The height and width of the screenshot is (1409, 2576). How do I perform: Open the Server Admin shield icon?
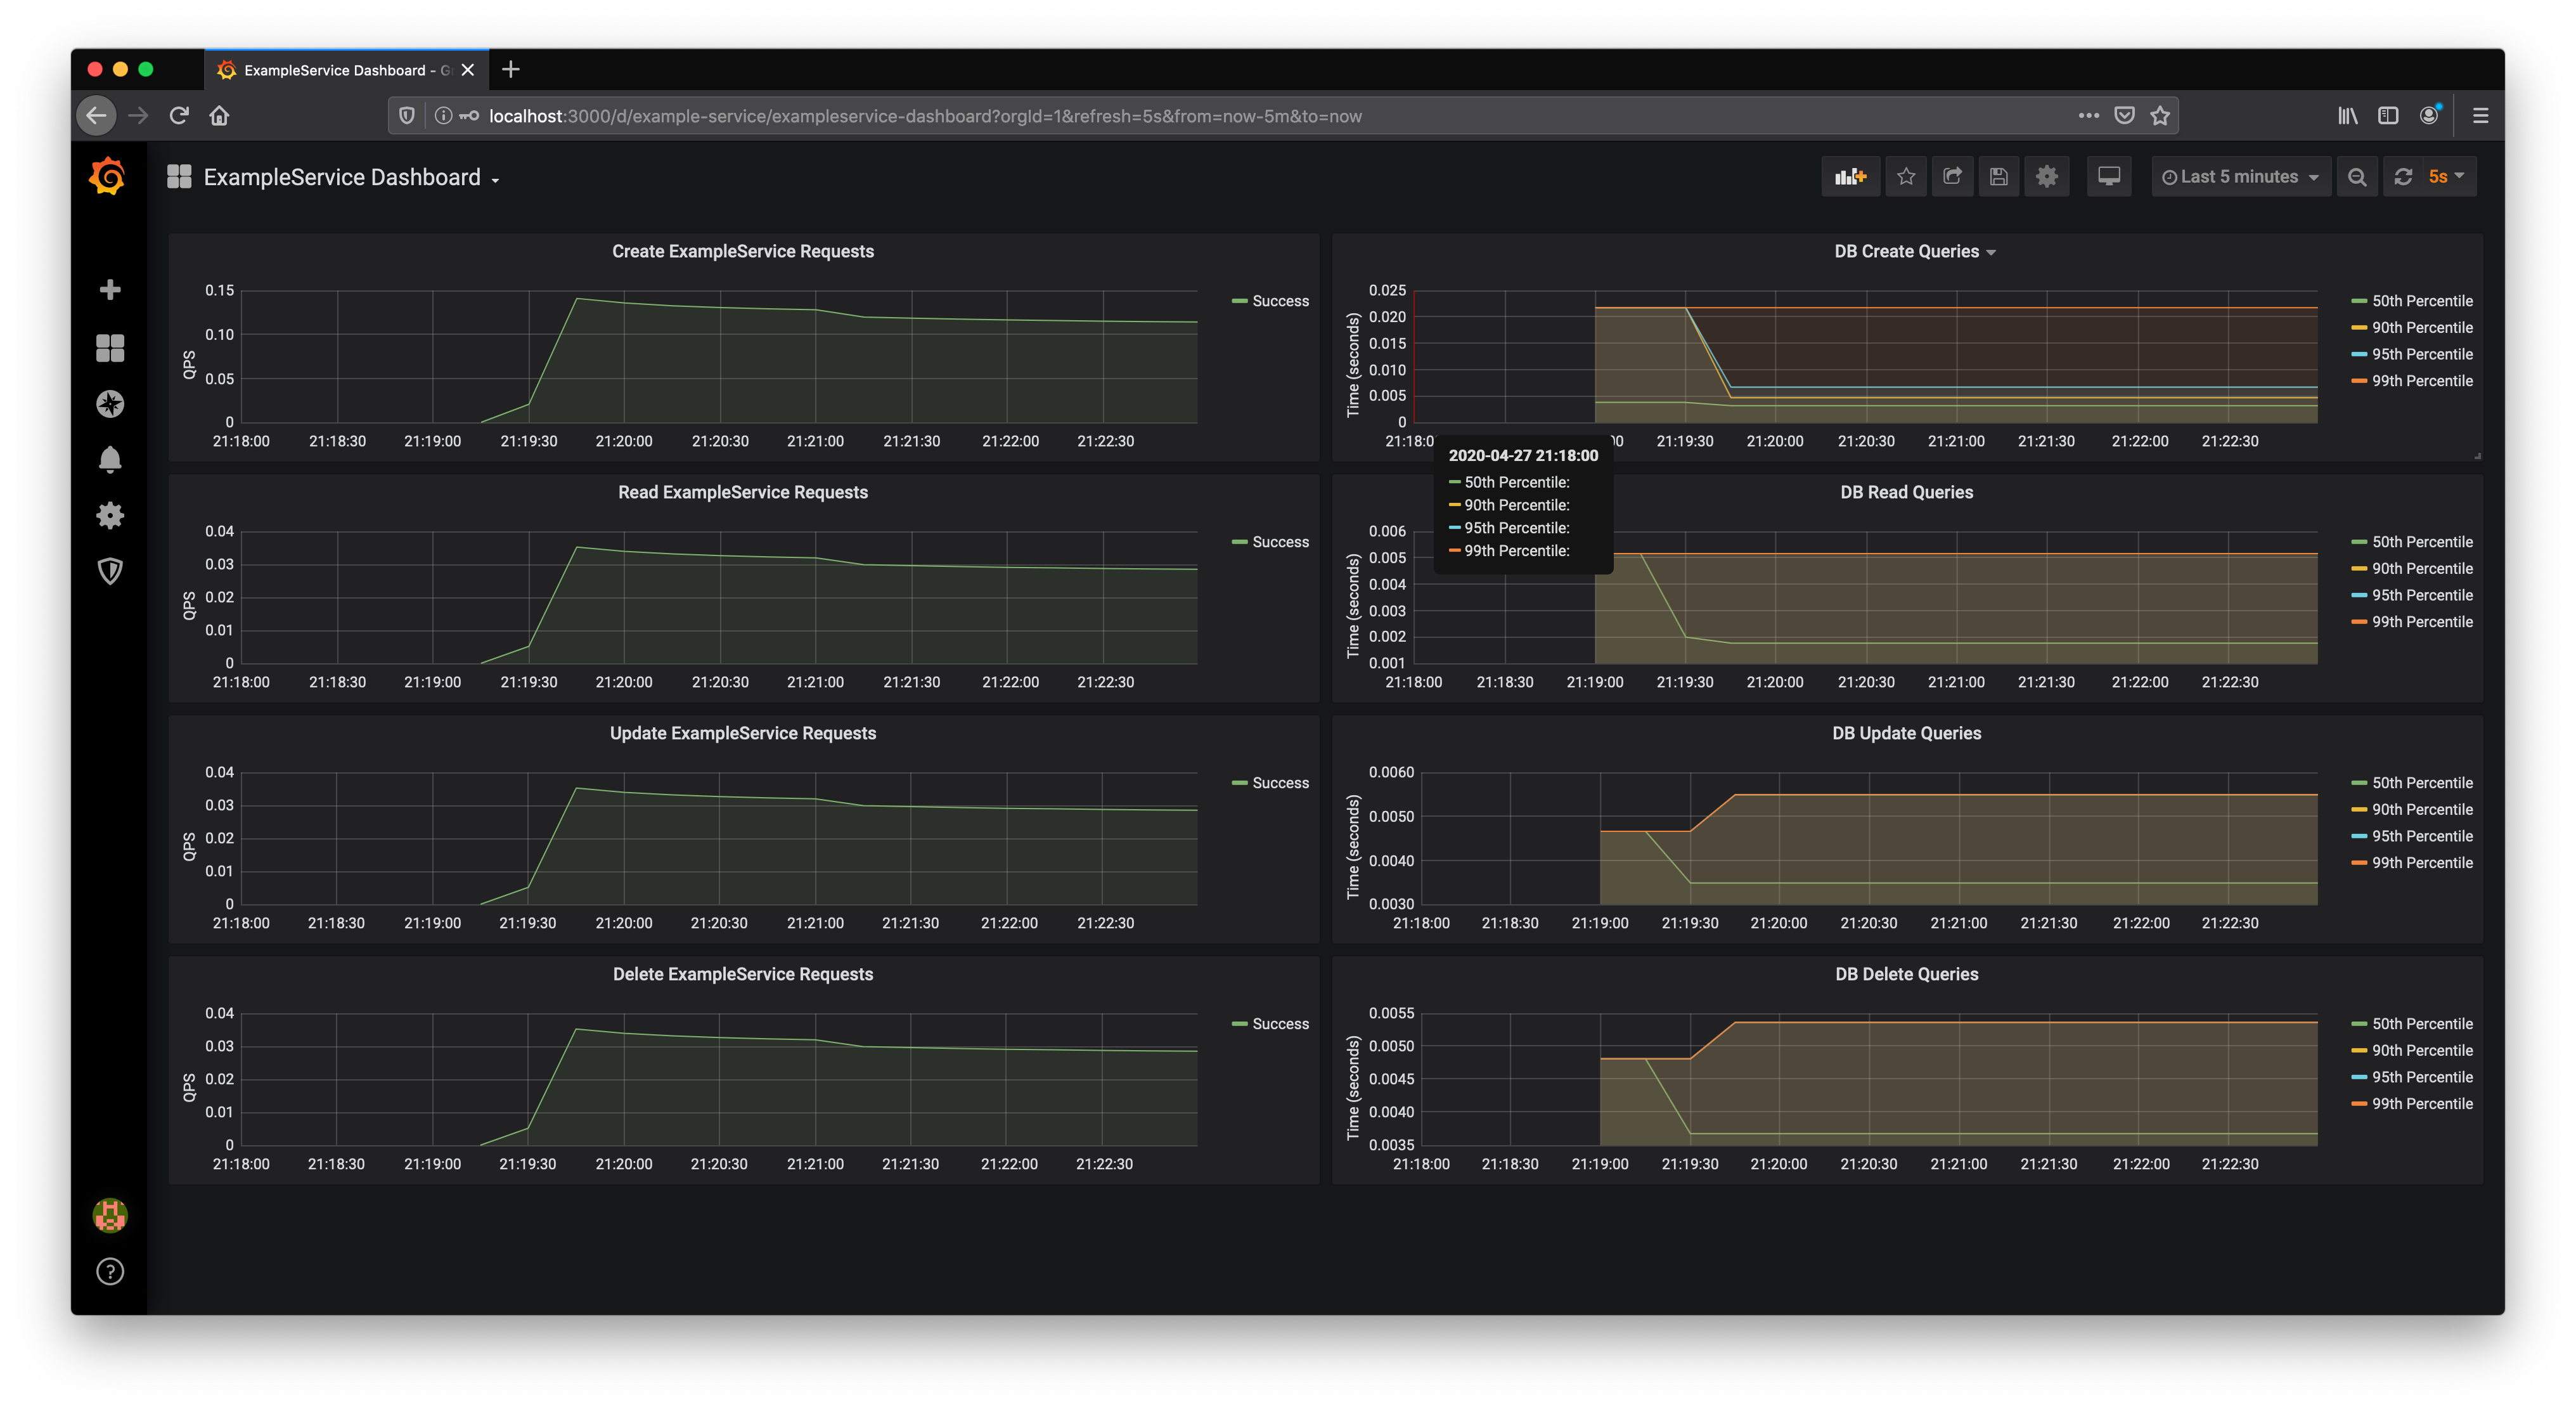click(x=110, y=571)
